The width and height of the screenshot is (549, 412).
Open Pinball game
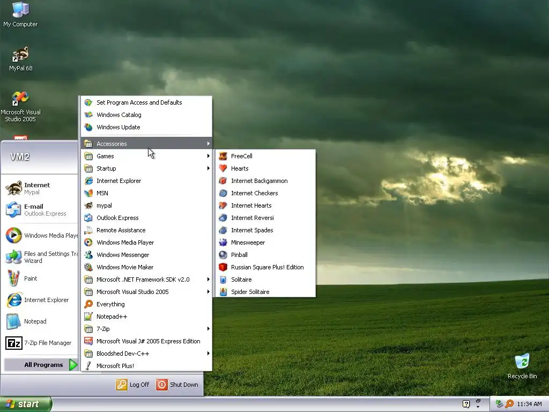tap(266, 255)
